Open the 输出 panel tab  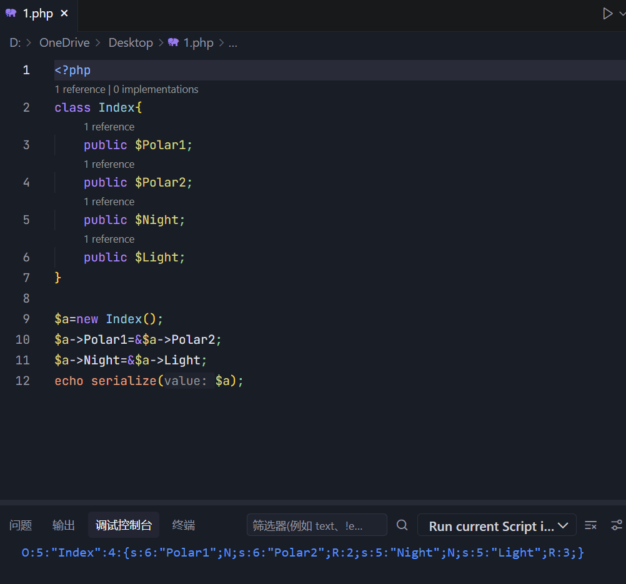(x=64, y=525)
